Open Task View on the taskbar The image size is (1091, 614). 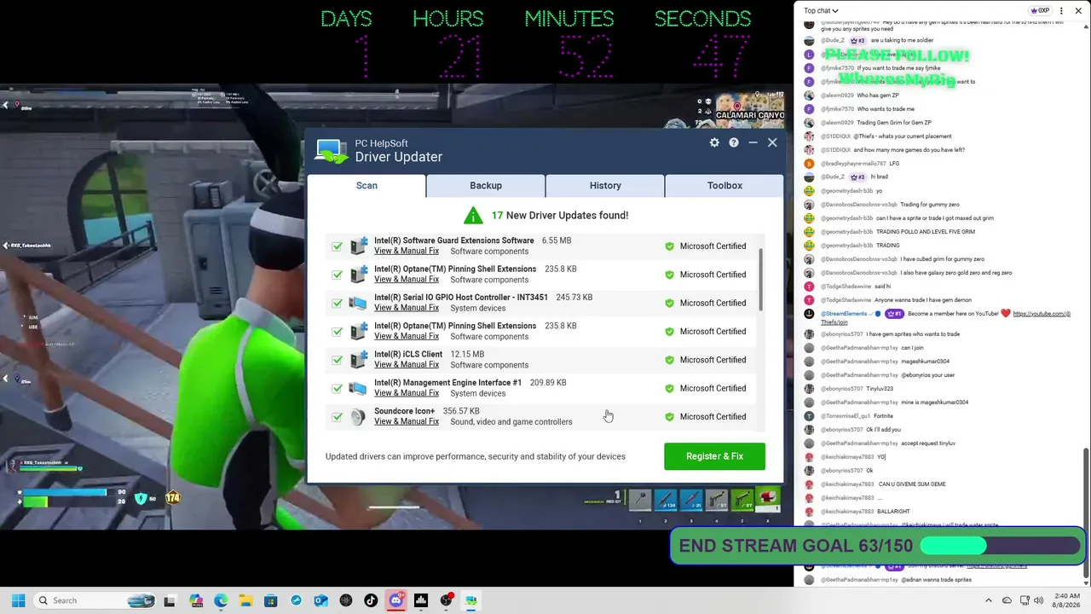coord(170,600)
